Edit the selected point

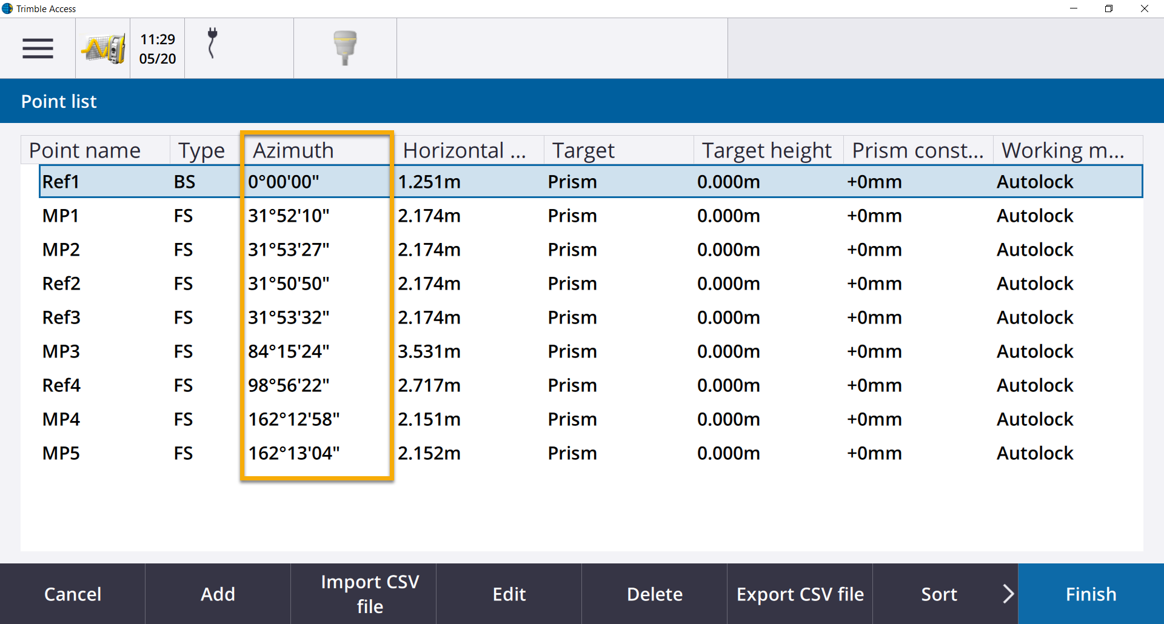click(509, 594)
